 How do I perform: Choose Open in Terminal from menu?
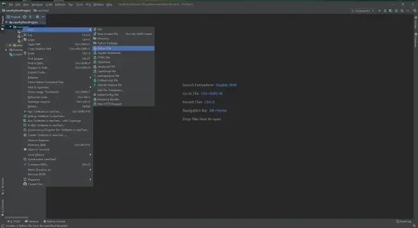point(58,149)
